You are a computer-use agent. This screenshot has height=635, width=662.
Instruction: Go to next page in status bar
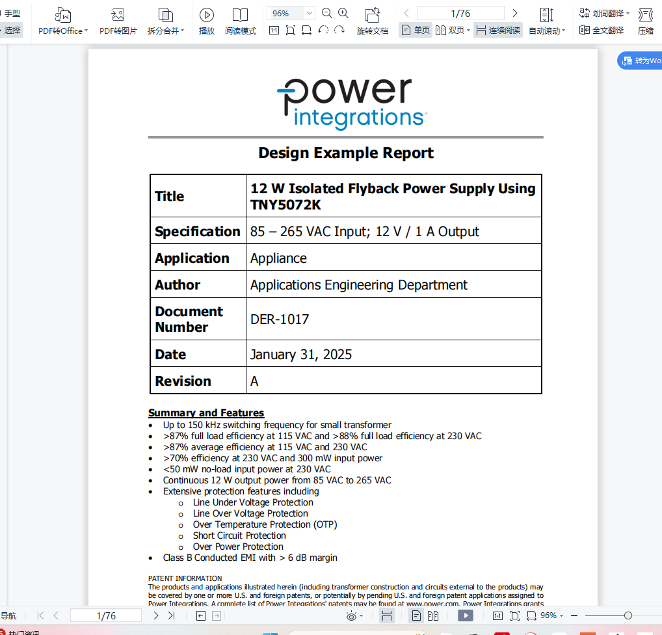coord(156,615)
